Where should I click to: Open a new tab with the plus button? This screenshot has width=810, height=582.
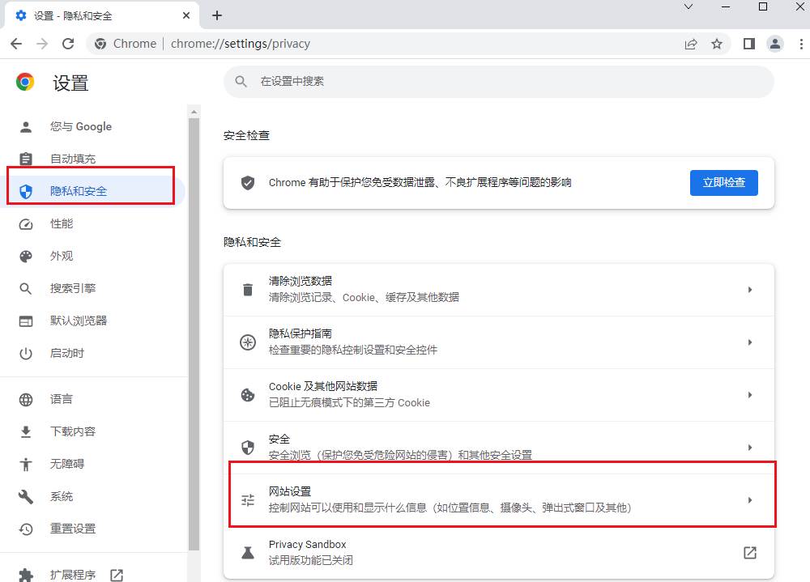(x=217, y=15)
